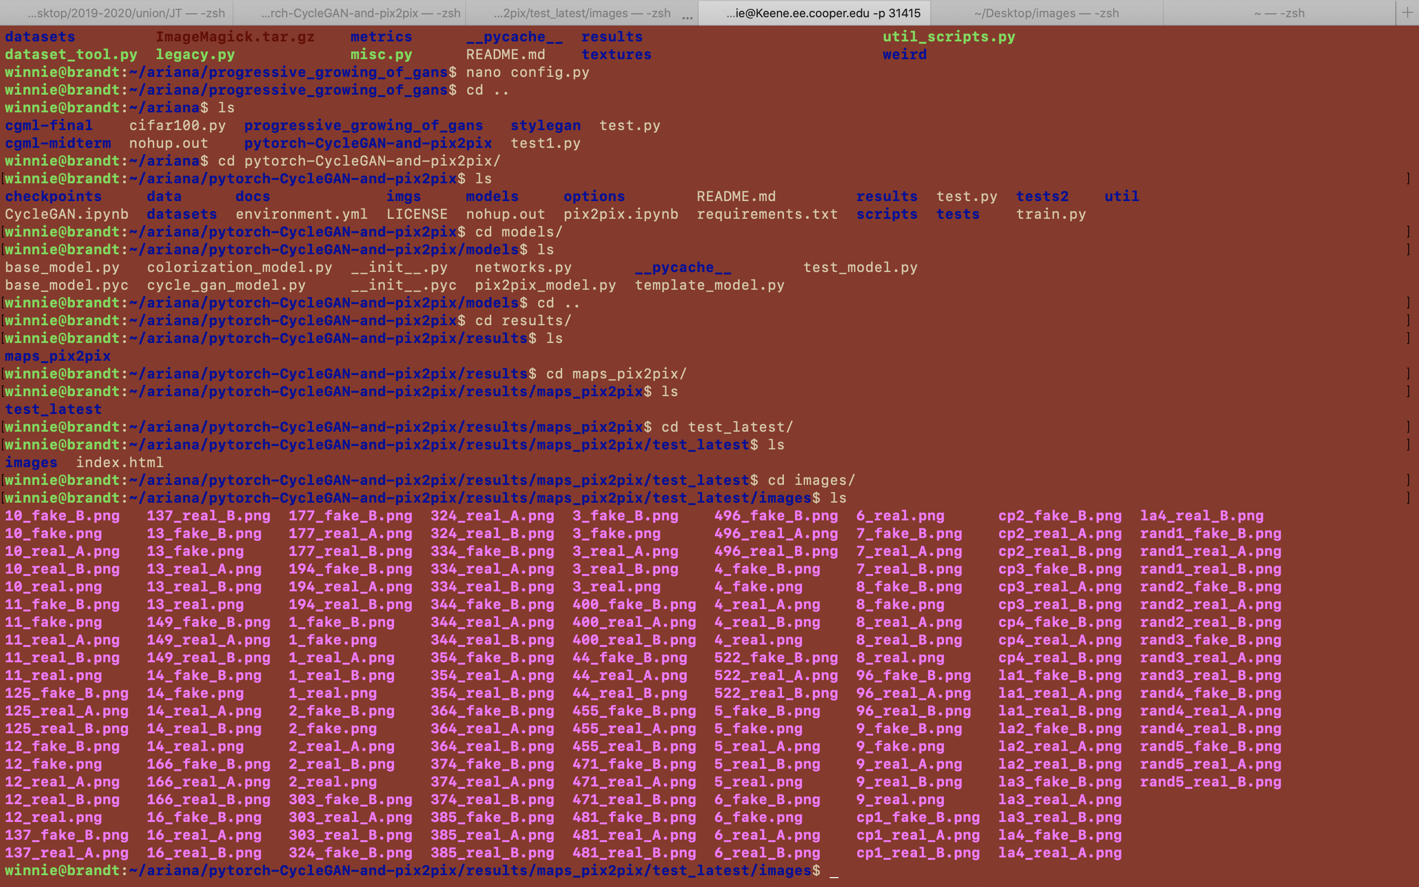Click pix2pix_model.py in models listing
Viewport: 1419px width, 887px height.
click(x=545, y=285)
